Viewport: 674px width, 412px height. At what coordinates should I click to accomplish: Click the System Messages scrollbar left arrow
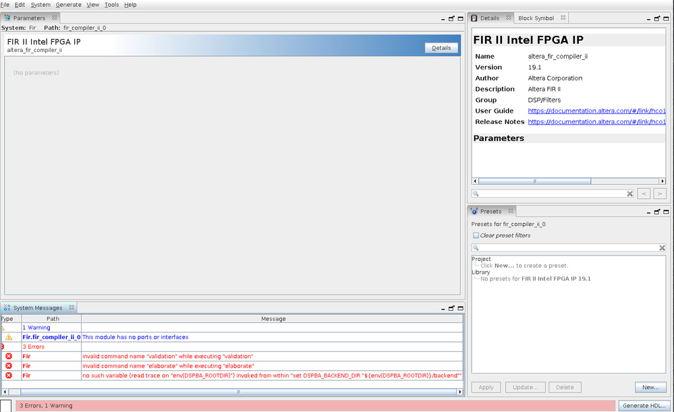point(5,392)
